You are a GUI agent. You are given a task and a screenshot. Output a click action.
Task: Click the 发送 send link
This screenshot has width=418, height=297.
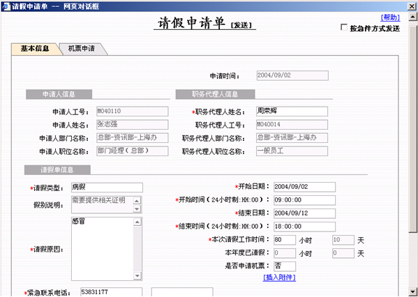pos(241,25)
